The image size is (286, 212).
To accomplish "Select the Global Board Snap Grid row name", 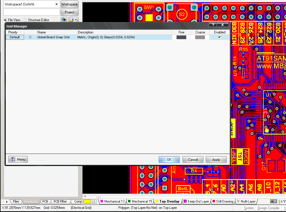I will click(53, 37).
